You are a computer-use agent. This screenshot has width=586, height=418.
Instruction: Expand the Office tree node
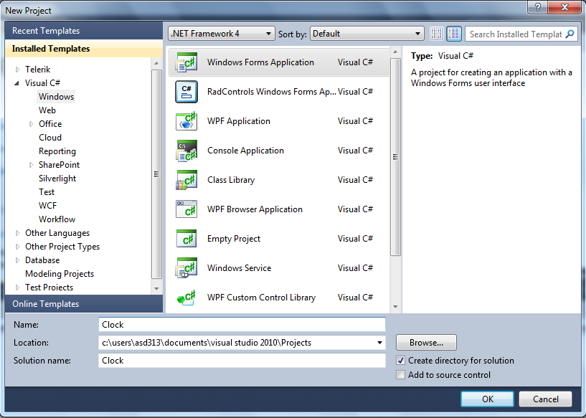click(31, 124)
